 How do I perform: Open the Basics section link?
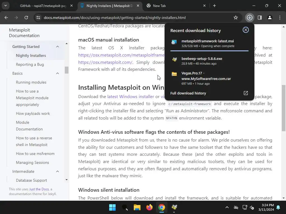pyautogui.click(x=17, y=73)
